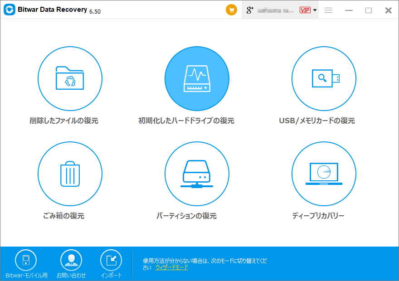Open the orange shopping cart icon
This screenshot has width=399, height=281.
point(231,10)
